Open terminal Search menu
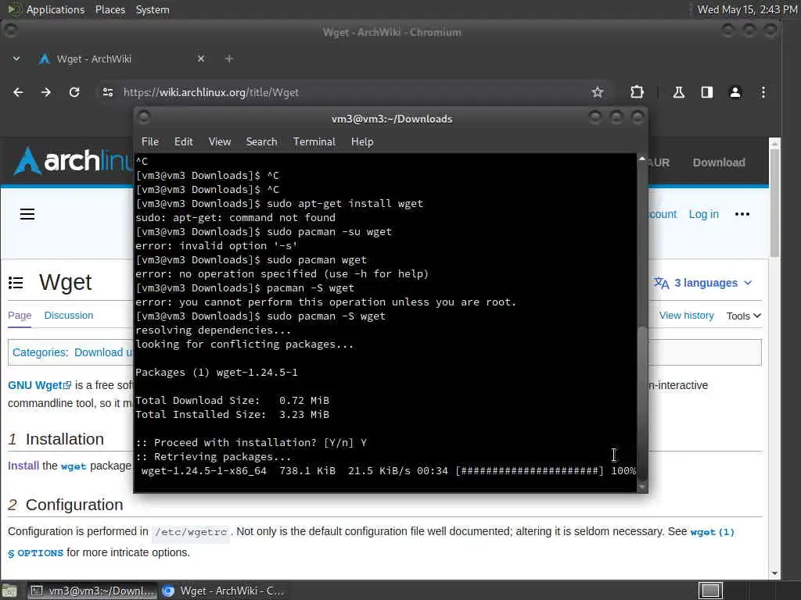The image size is (801, 600). (x=261, y=142)
